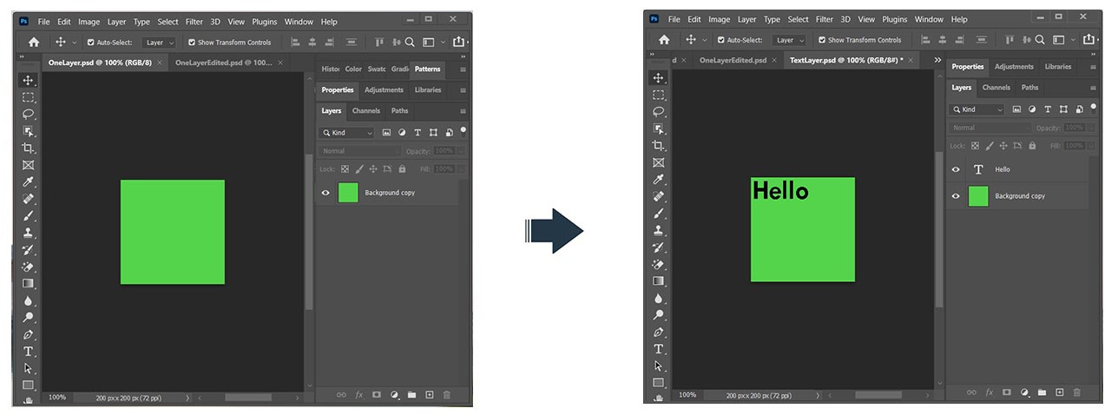Image resolution: width=1111 pixels, height=415 pixels.
Task: Pick the Eyedropper tool in the left window
Action: [x=28, y=181]
